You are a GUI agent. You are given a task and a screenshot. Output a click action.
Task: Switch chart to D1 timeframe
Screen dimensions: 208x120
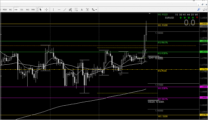click(22, 10)
